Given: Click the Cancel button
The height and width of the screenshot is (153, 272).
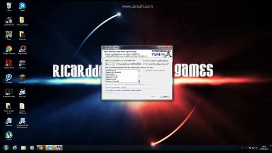Looking at the screenshot, I should pos(165,96).
